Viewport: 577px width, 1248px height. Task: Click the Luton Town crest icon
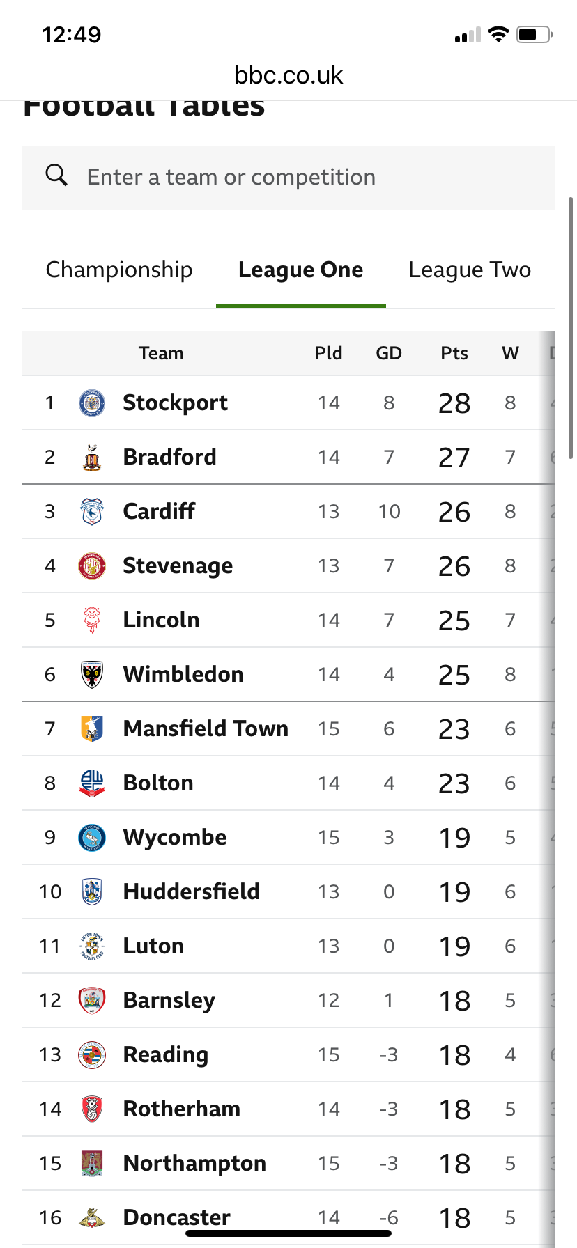click(x=92, y=946)
